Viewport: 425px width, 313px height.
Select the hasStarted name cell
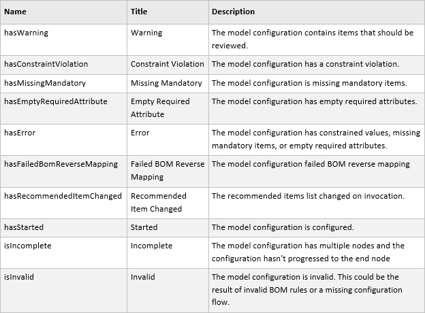[x=22, y=227]
